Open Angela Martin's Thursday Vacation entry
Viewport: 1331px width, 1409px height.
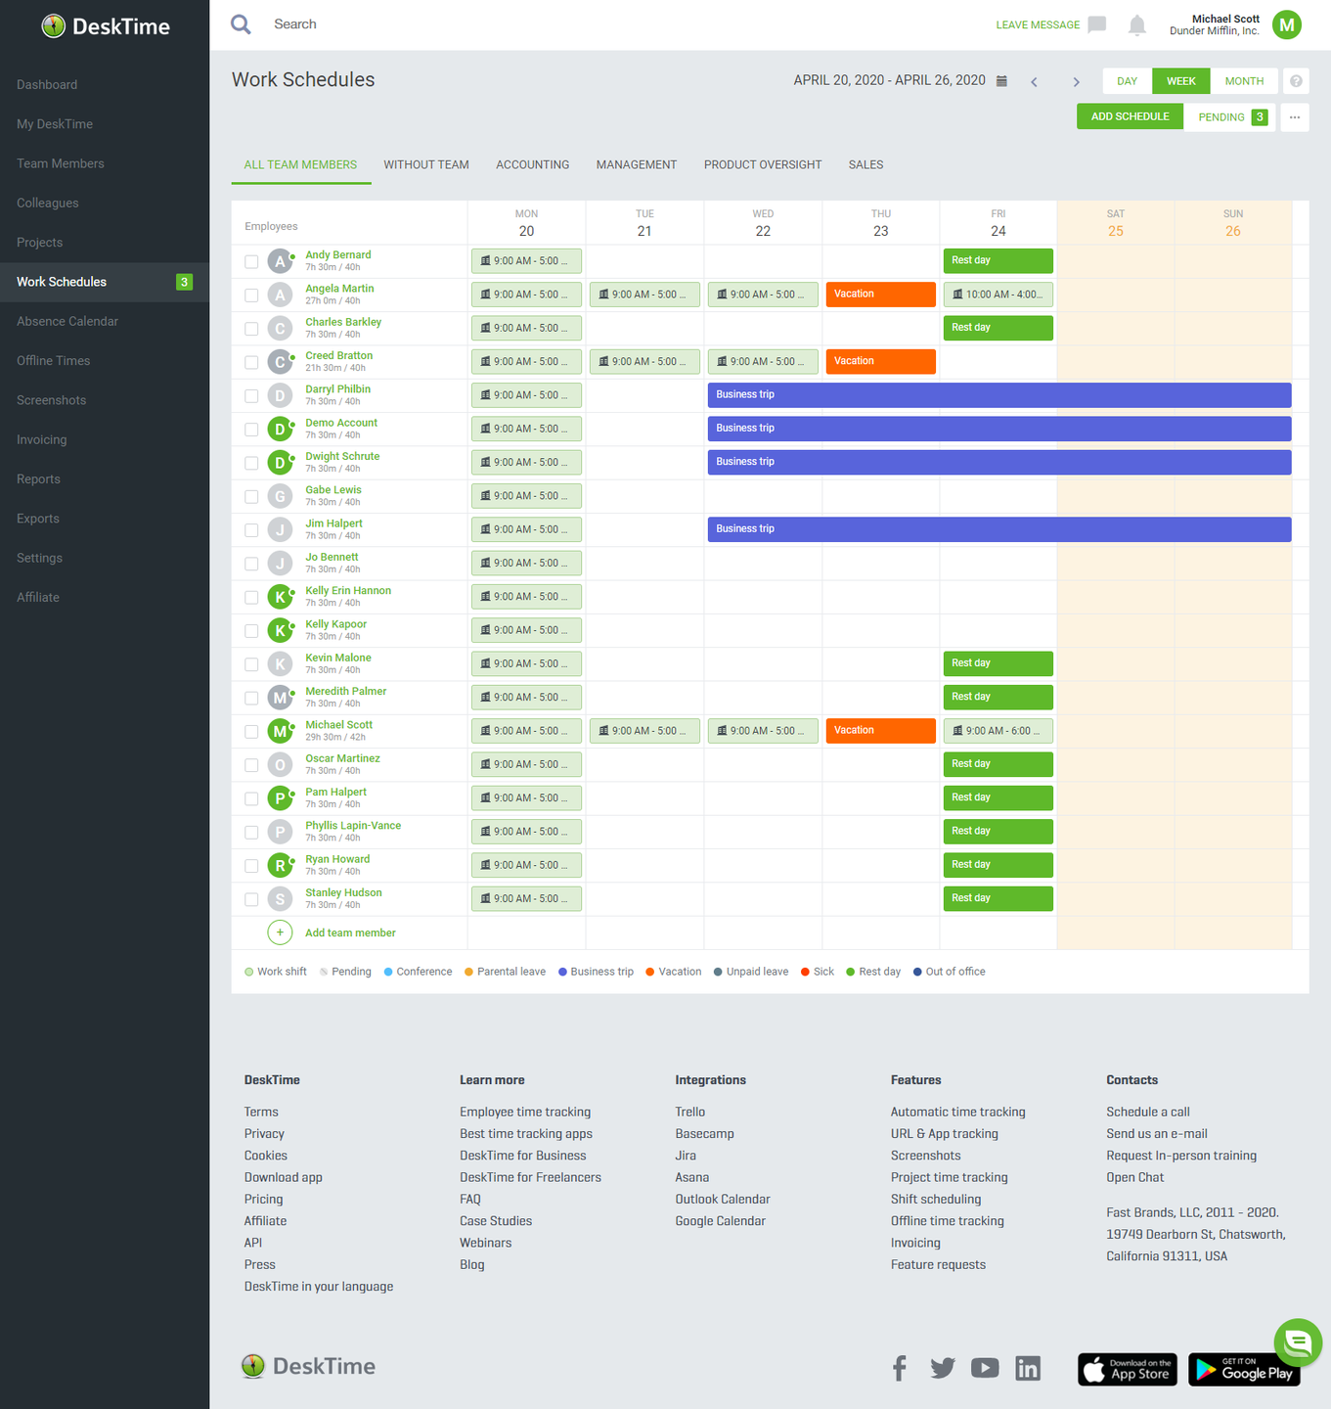[x=881, y=295]
